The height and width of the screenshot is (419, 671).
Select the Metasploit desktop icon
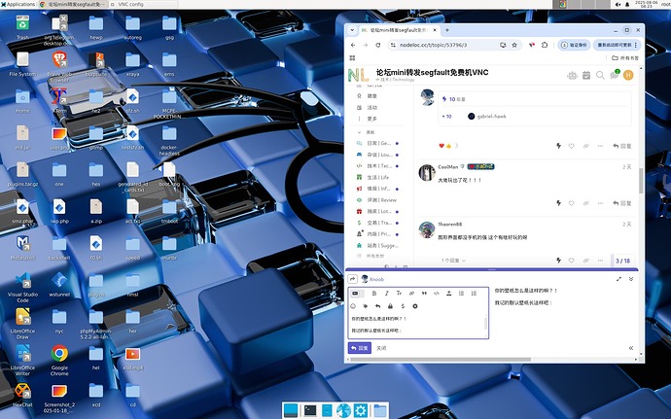[22, 248]
